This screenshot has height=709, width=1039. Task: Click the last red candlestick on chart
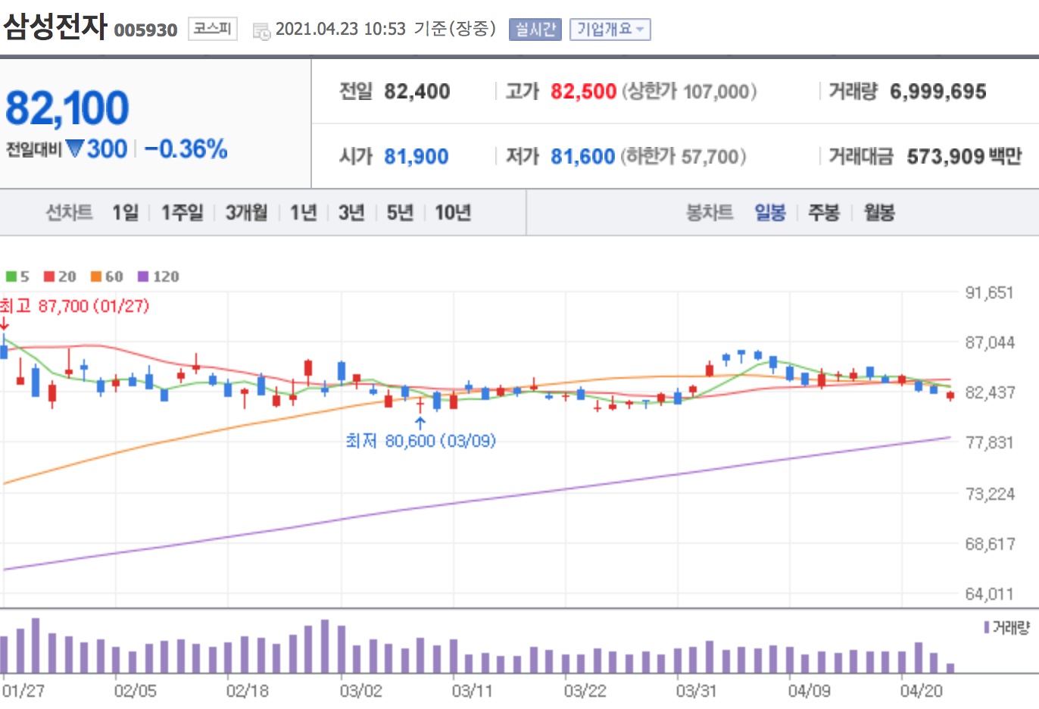[950, 395]
